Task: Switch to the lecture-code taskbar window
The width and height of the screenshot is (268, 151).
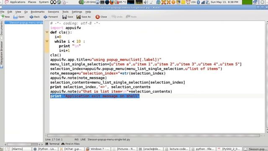Action: (x=177, y=149)
